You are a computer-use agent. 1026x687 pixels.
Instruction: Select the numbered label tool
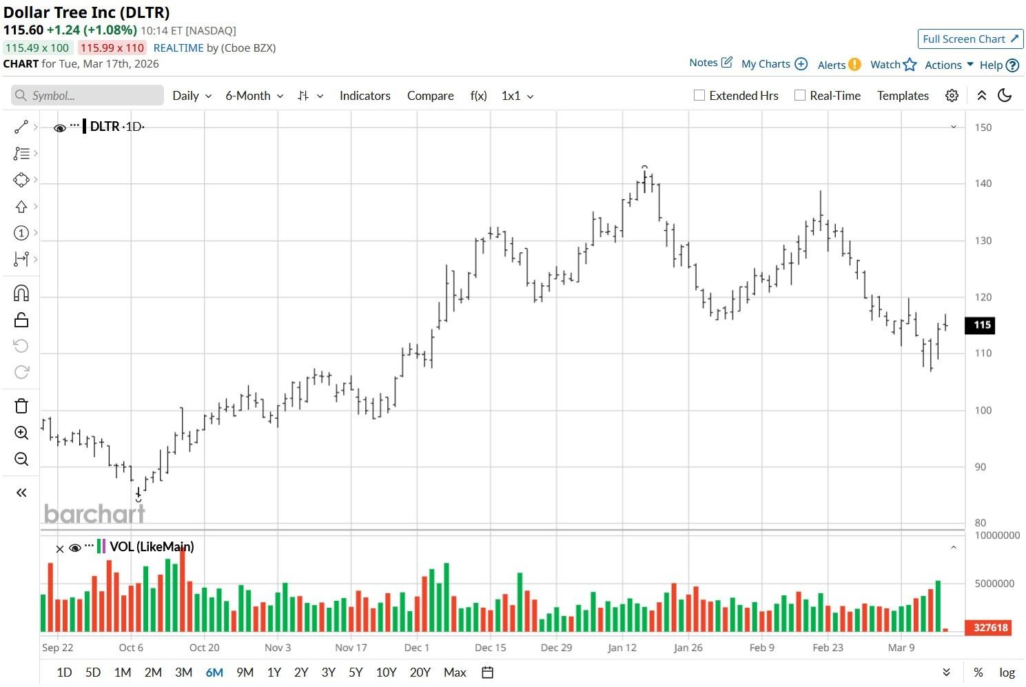pyautogui.click(x=21, y=233)
